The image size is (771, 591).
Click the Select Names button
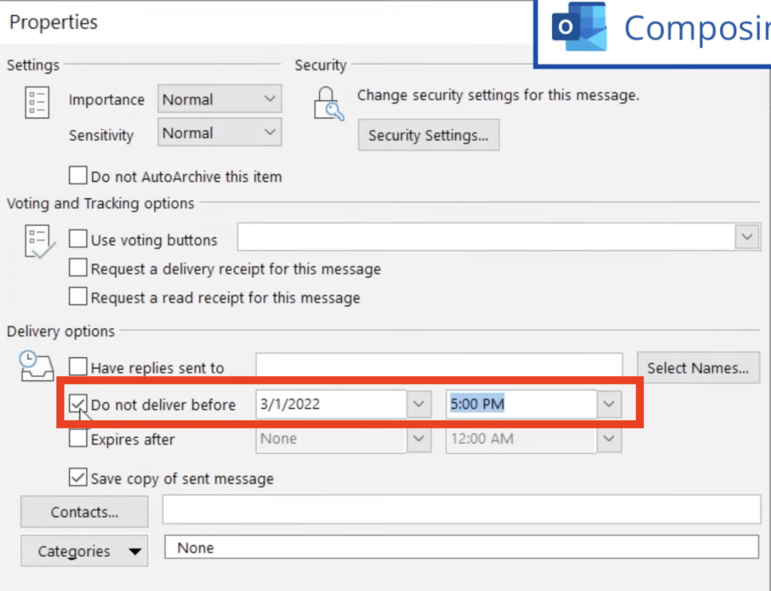tap(698, 367)
